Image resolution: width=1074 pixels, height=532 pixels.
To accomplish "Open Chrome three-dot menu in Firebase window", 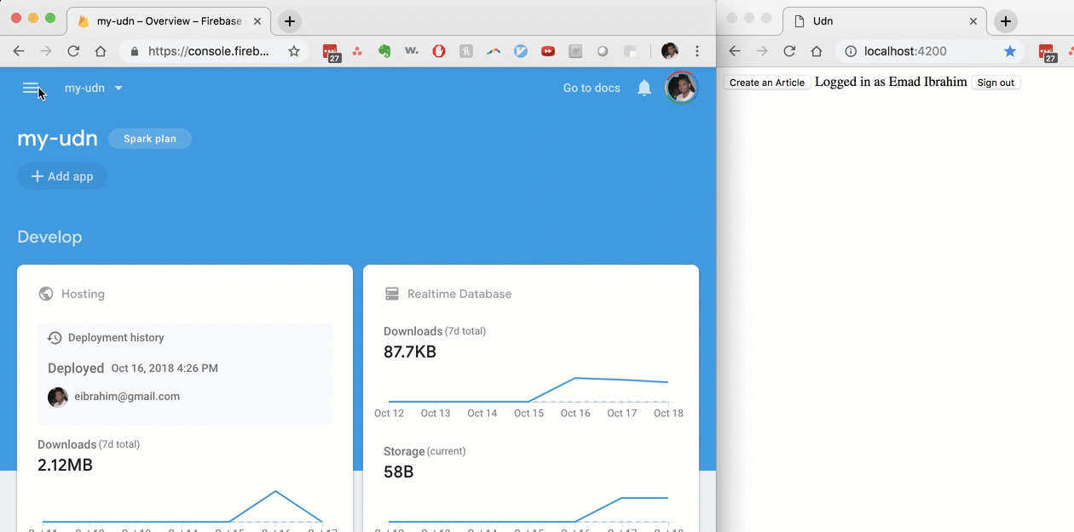I will tap(697, 51).
